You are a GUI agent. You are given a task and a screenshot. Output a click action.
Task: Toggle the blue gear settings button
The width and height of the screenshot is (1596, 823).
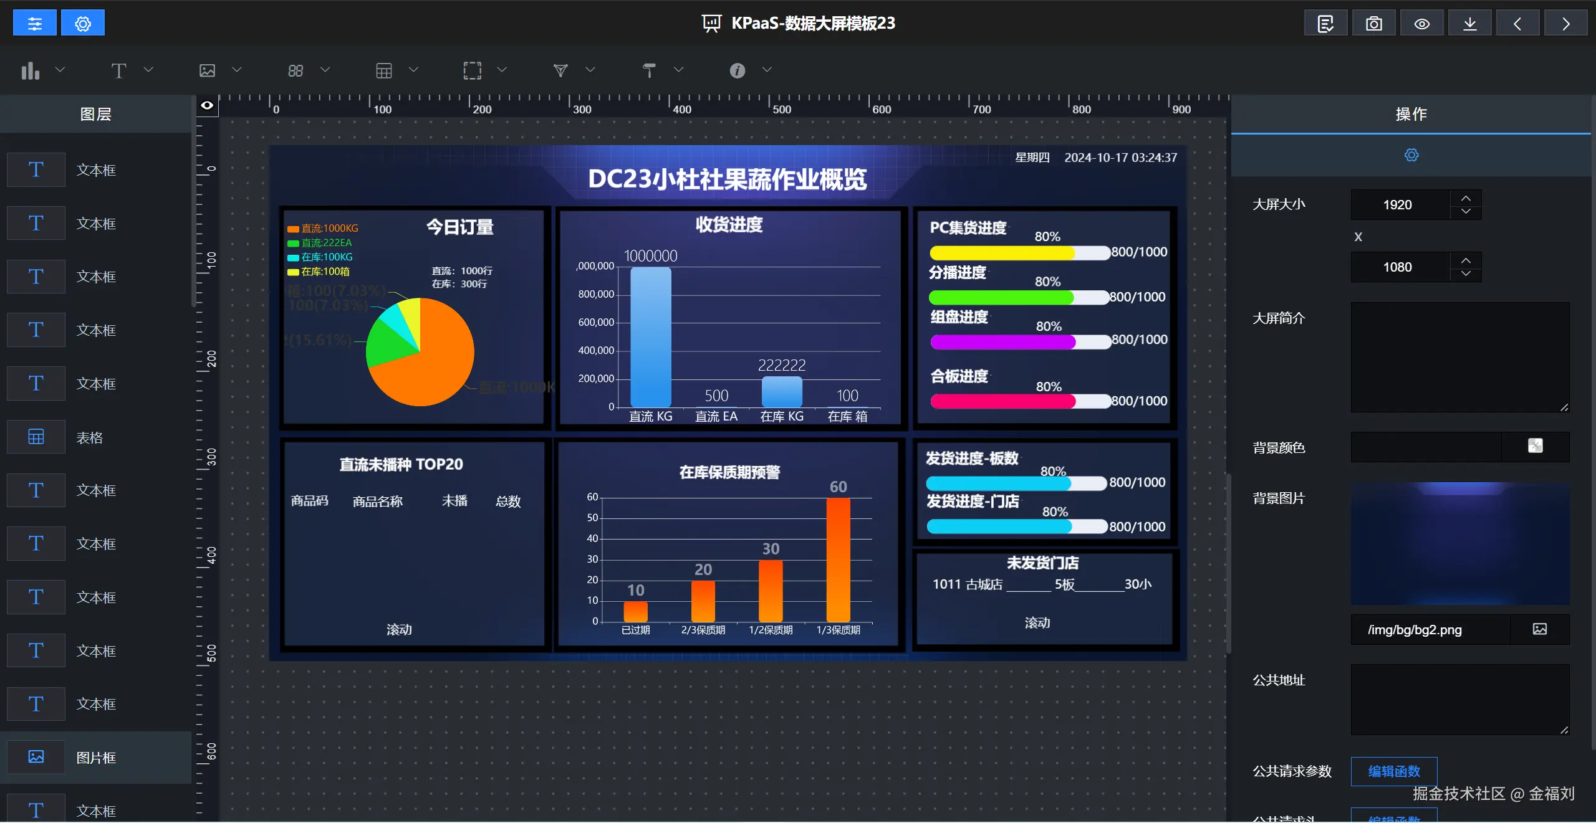point(83,24)
